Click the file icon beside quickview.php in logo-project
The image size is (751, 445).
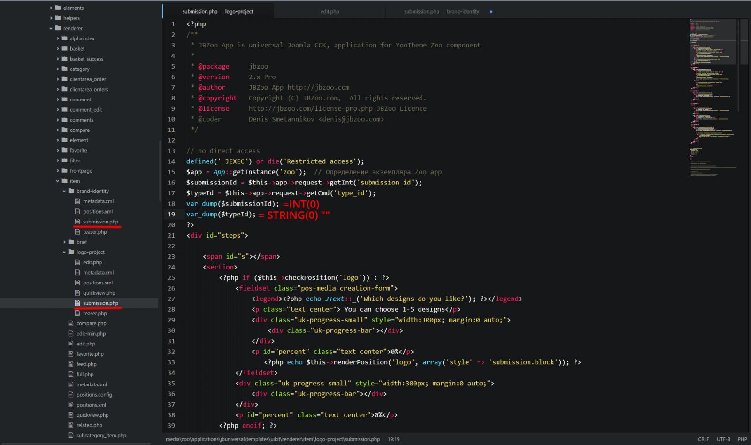78,293
